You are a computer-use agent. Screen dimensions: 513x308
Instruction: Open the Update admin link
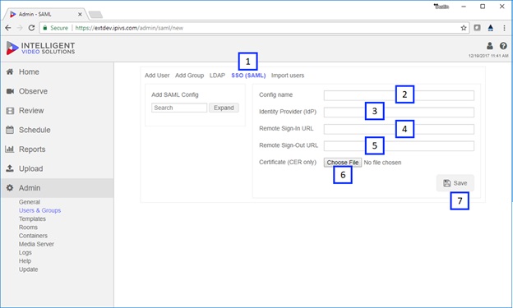28,269
